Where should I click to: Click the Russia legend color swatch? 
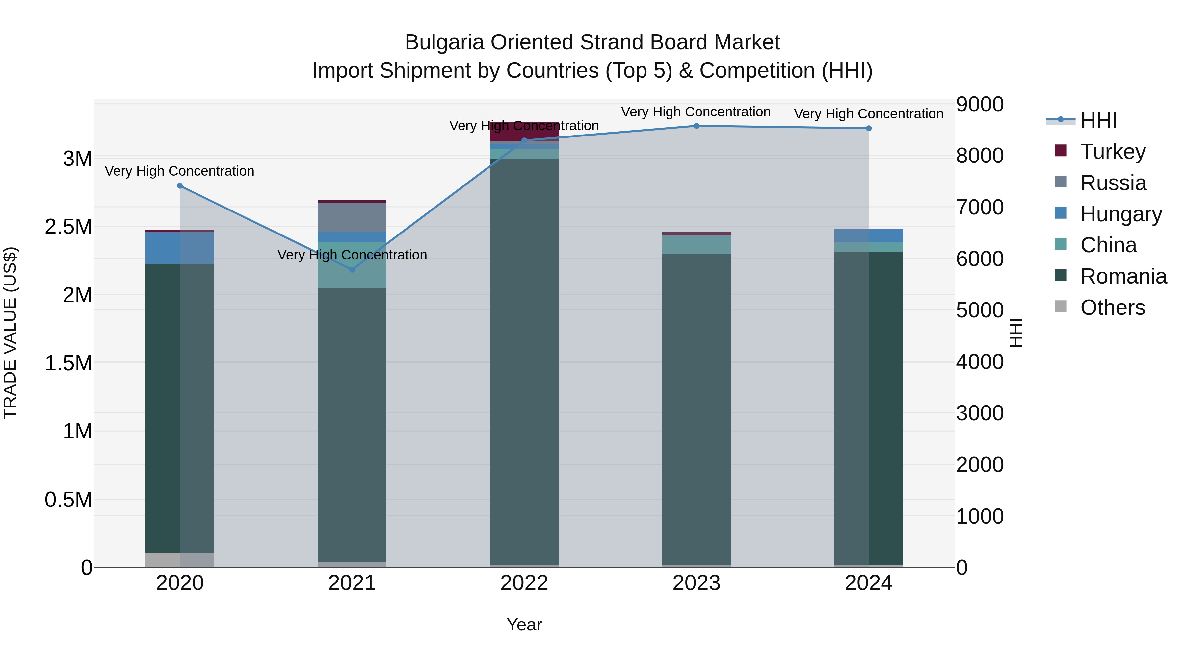[1061, 182]
